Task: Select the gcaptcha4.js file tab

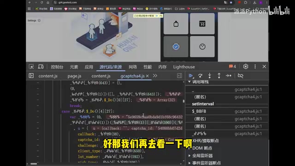Action: pos(132,76)
